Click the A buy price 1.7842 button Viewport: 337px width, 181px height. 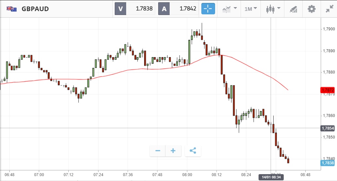178,9
